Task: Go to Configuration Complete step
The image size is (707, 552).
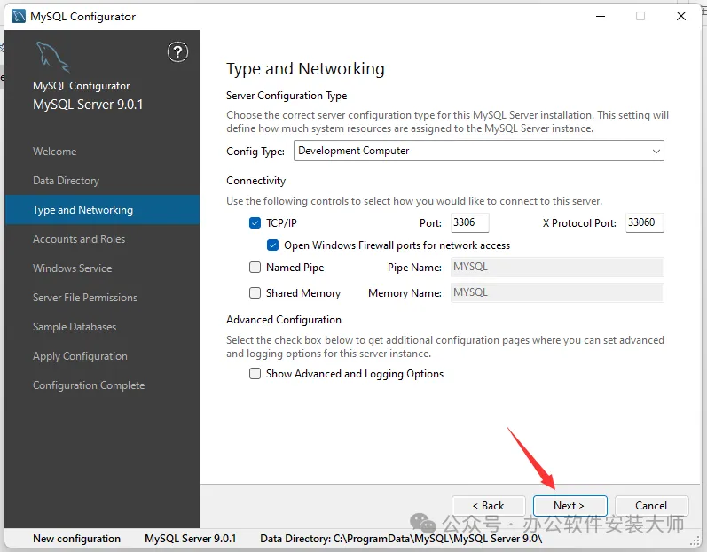Action: point(89,385)
